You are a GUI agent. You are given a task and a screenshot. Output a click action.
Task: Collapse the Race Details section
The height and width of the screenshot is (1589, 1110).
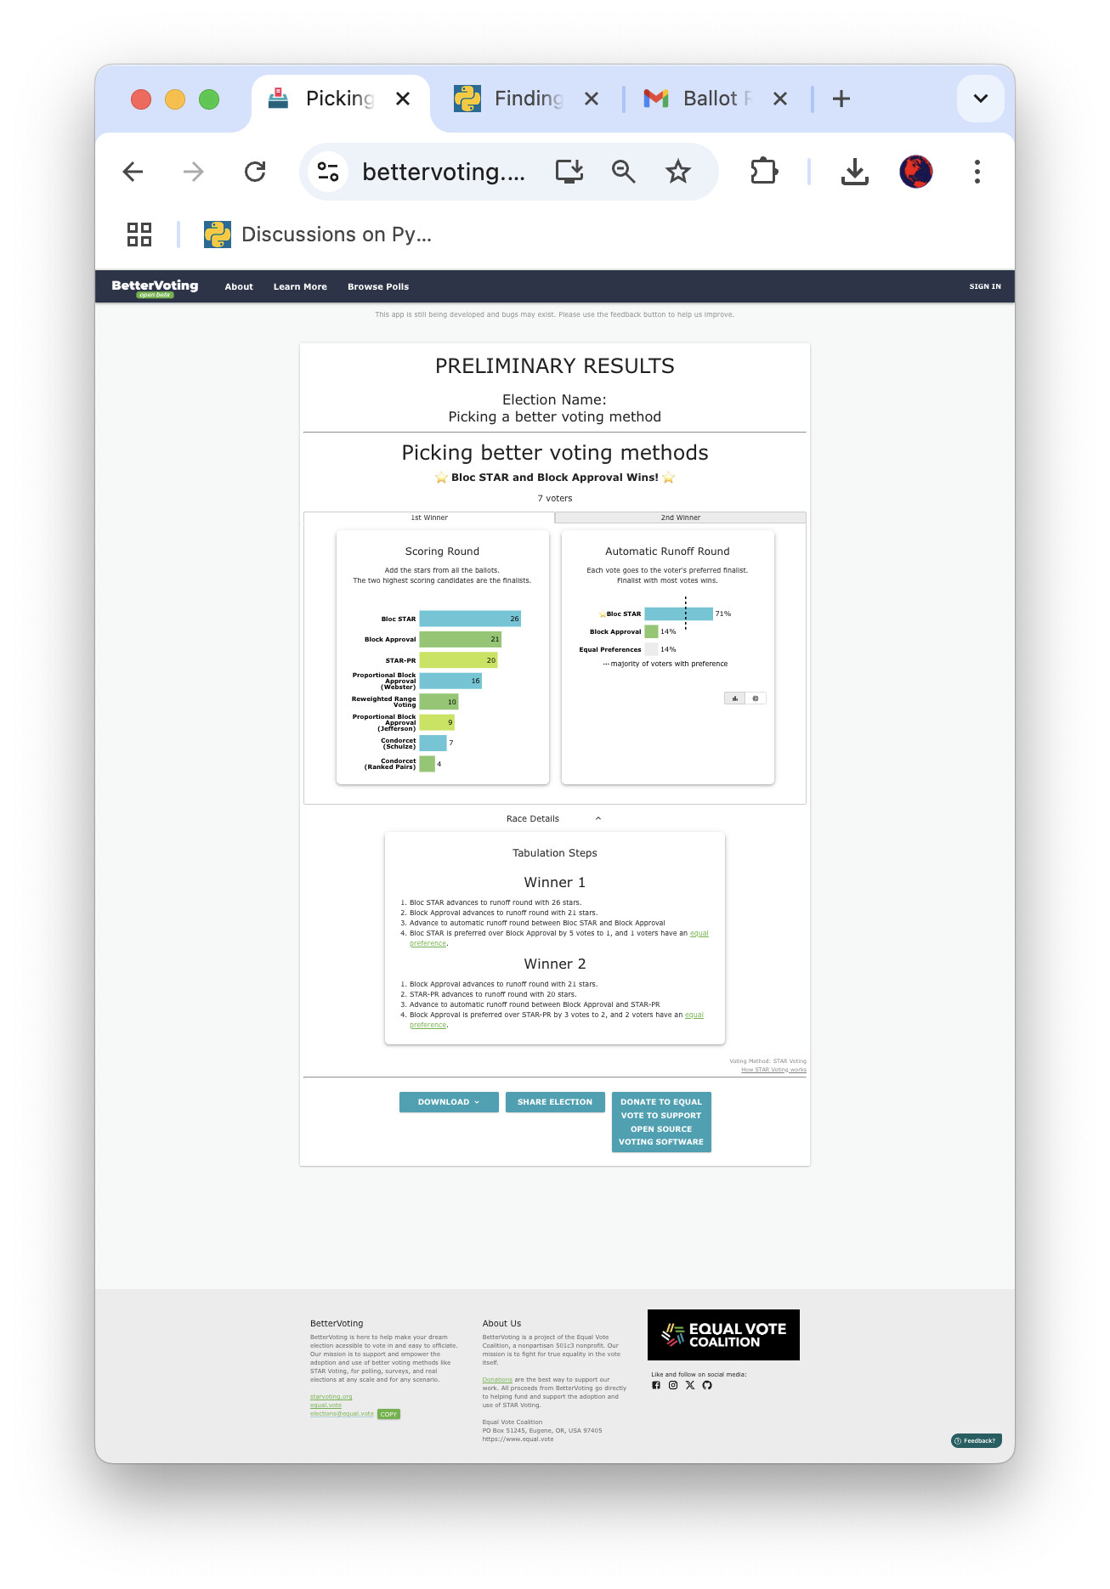554,819
